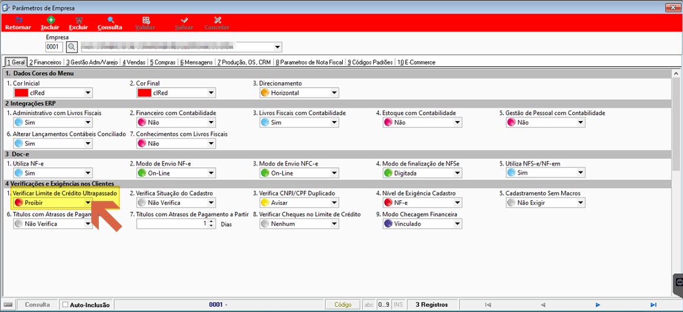The image size is (683, 312).
Task: Close the Parâmetros de Empresa window
Action: coord(672,8)
